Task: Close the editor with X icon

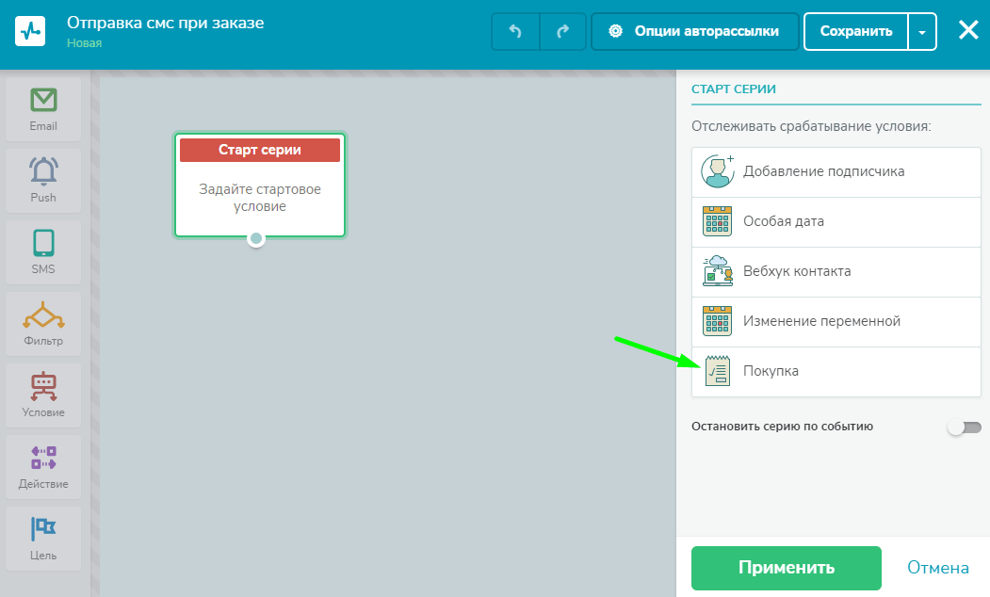Action: (x=968, y=29)
